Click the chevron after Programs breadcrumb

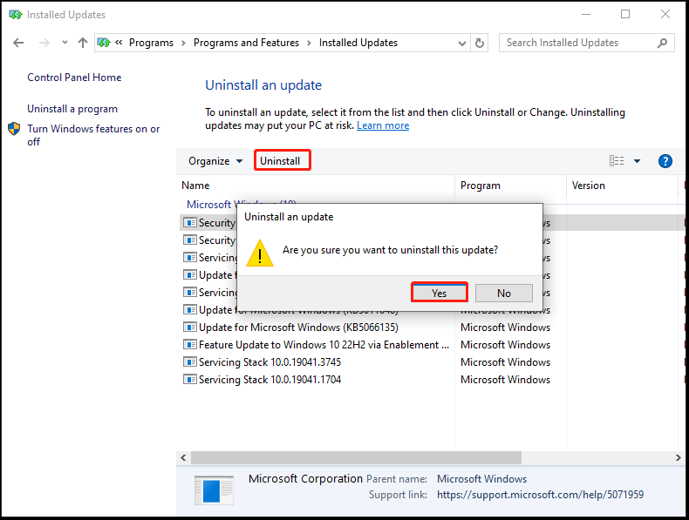pos(183,43)
